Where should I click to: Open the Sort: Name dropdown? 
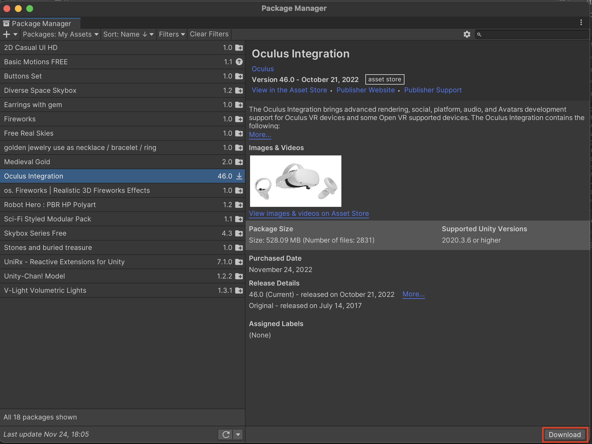click(128, 34)
